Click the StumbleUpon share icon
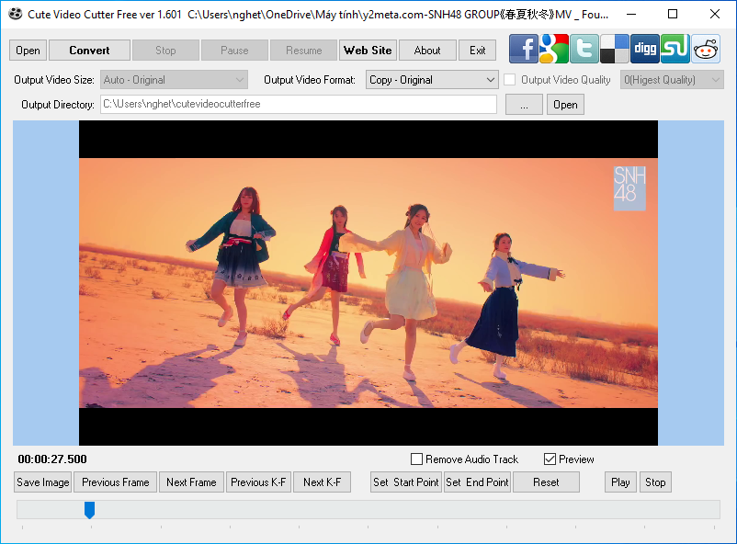 [675, 49]
